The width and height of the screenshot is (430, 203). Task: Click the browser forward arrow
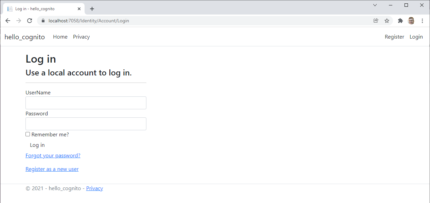[x=19, y=21]
